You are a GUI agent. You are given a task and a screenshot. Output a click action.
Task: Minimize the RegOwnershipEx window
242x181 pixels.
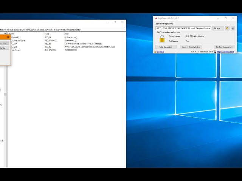pyautogui.click(x=218, y=18)
